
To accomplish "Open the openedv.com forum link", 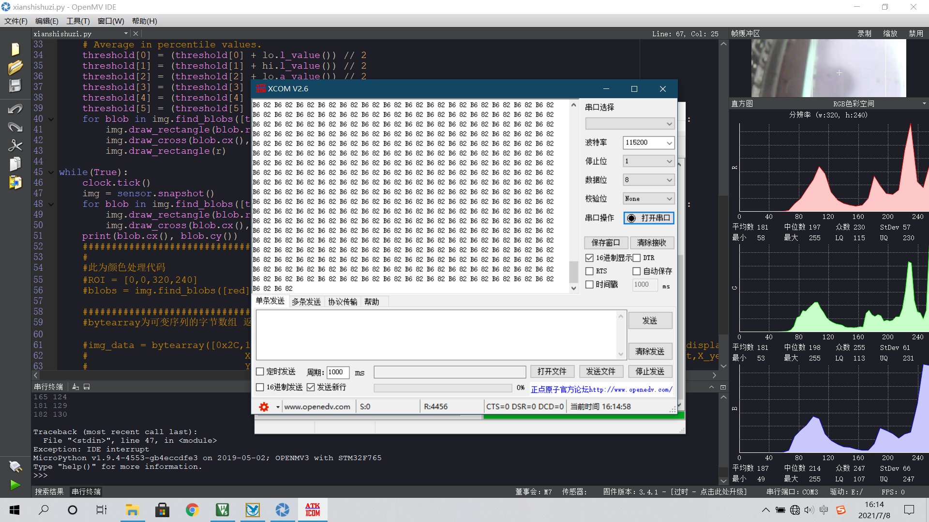I will (601, 389).
